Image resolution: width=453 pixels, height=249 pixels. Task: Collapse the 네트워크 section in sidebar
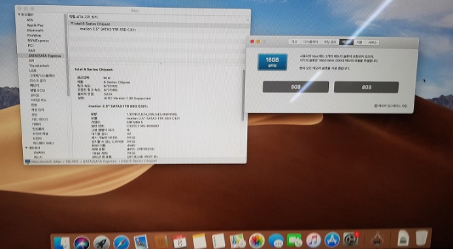point(27,148)
